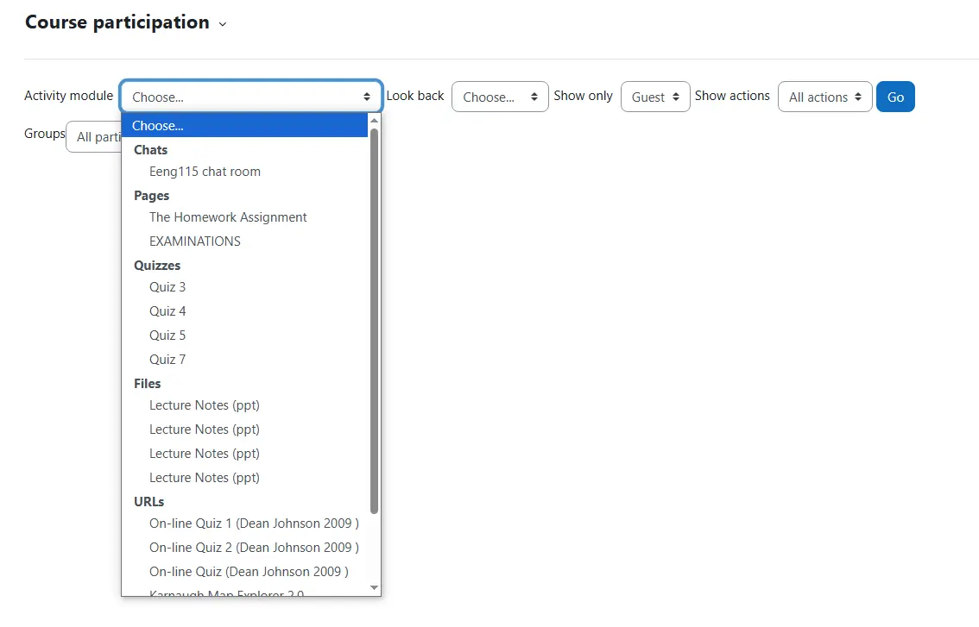Image resolution: width=979 pixels, height=627 pixels.
Task: Click the Files group label
Action: 148,384
